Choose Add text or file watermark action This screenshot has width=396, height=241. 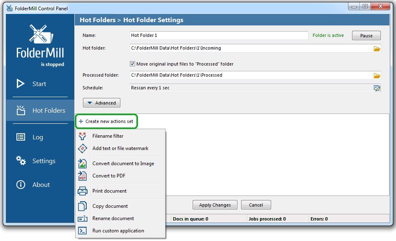120,148
